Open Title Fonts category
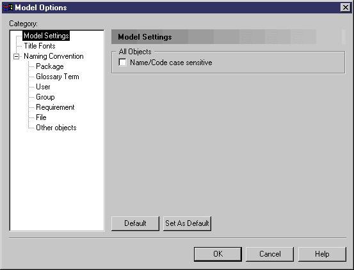 pos(40,46)
